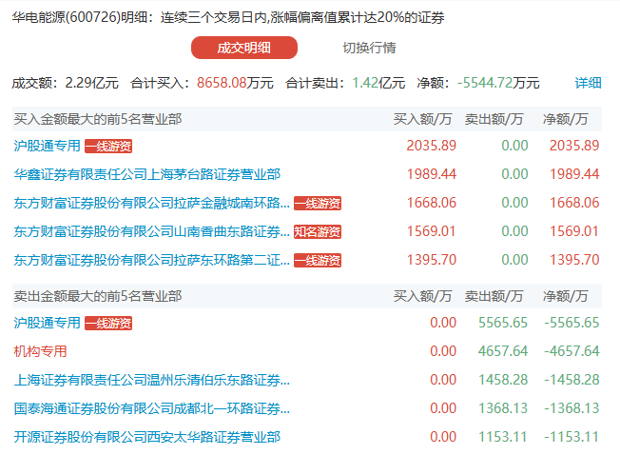Click the buy amount 1395.70
Screen dimensions: 620x455
pos(432,260)
